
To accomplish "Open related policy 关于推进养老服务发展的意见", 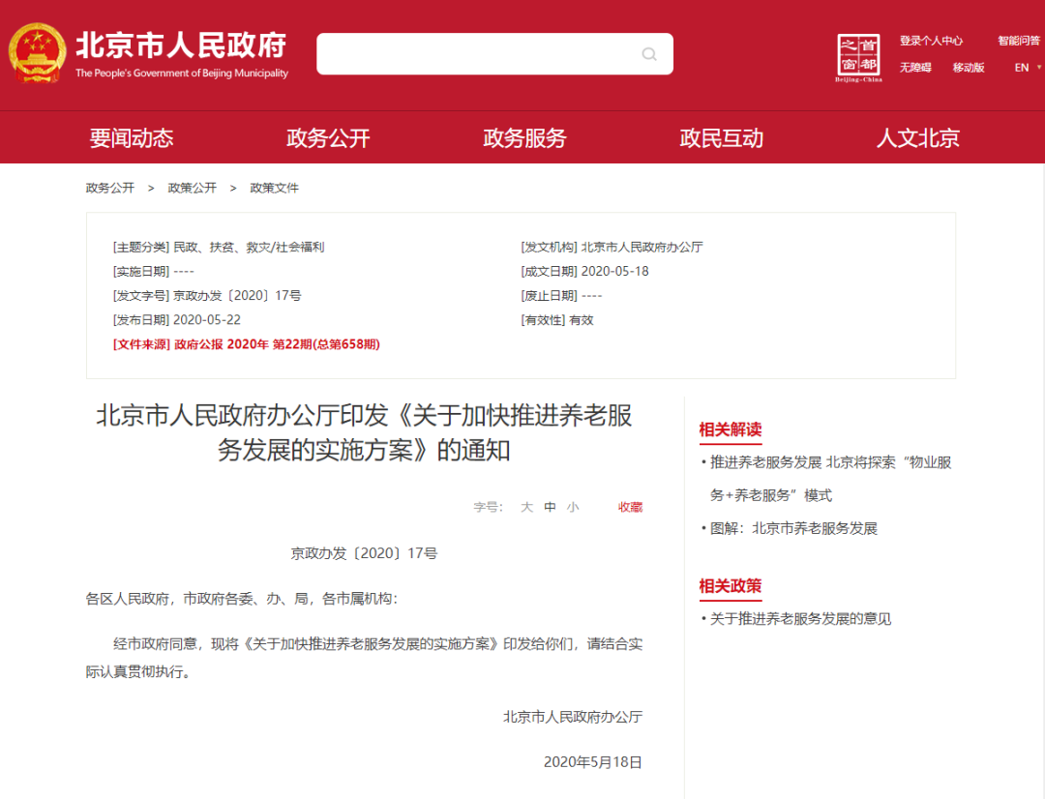I will point(800,619).
